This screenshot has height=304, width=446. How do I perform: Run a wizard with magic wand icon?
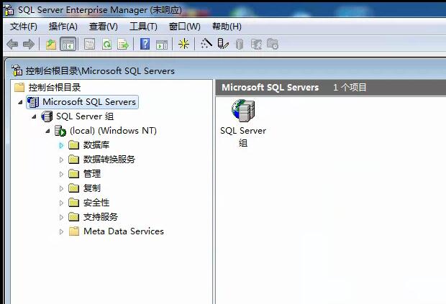pyautogui.click(x=206, y=44)
